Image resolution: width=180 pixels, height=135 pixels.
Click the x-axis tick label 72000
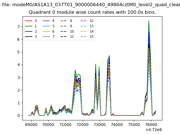tap(82, 124)
